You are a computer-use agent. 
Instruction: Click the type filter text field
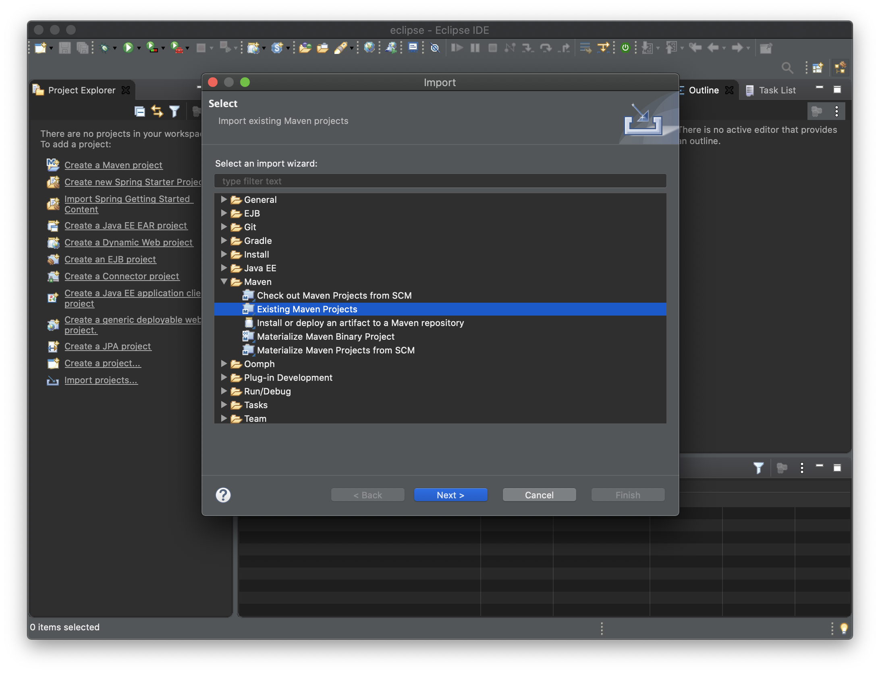[440, 181]
